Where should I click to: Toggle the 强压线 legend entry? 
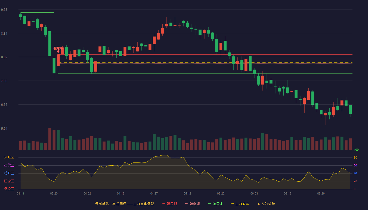pyautogui.click(x=170, y=204)
